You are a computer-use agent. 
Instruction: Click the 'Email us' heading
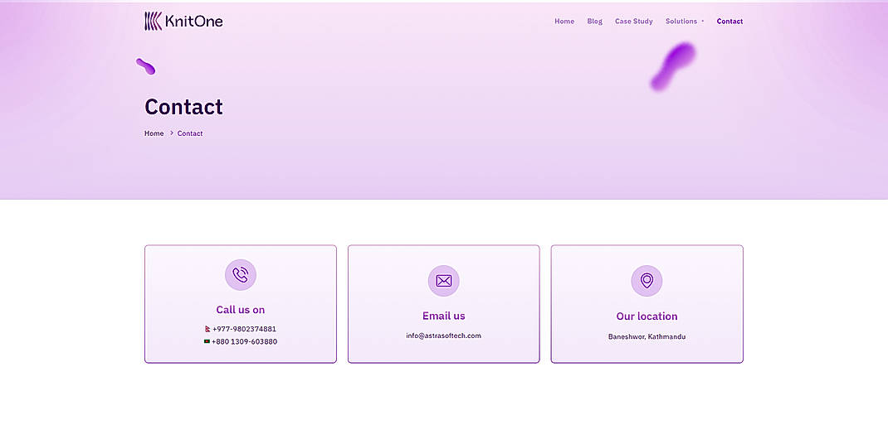tap(443, 316)
